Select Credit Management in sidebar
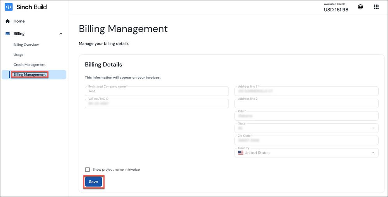388x197 pixels. pos(30,65)
